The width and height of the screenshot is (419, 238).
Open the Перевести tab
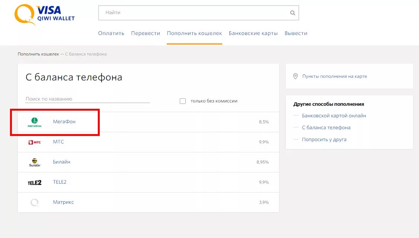coord(145,33)
